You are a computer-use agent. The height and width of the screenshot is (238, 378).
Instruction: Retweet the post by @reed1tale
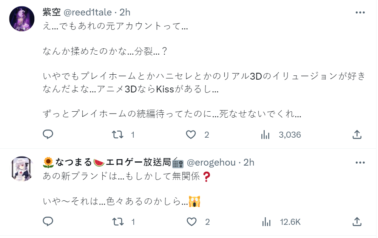(x=118, y=135)
